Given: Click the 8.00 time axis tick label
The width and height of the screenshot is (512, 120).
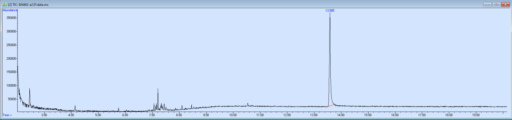Looking at the screenshot, I should coord(179,115).
